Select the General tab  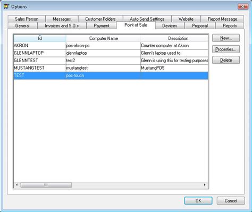click(22, 26)
